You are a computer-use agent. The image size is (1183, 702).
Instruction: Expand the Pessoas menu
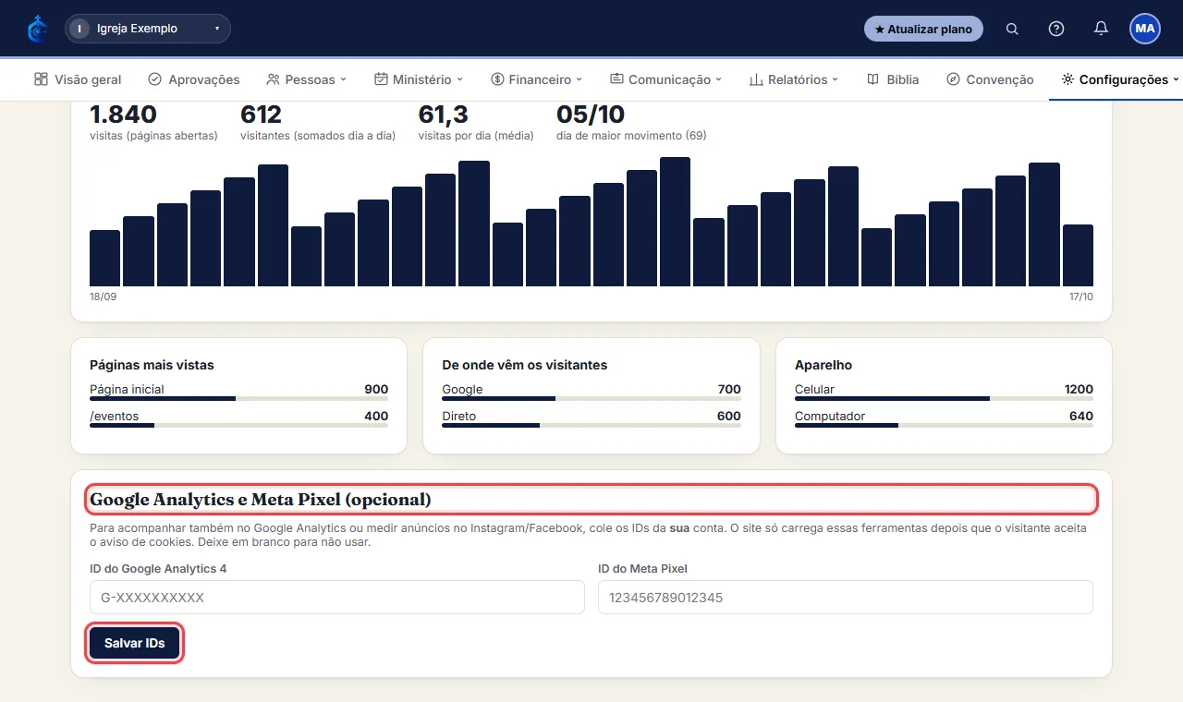306,79
